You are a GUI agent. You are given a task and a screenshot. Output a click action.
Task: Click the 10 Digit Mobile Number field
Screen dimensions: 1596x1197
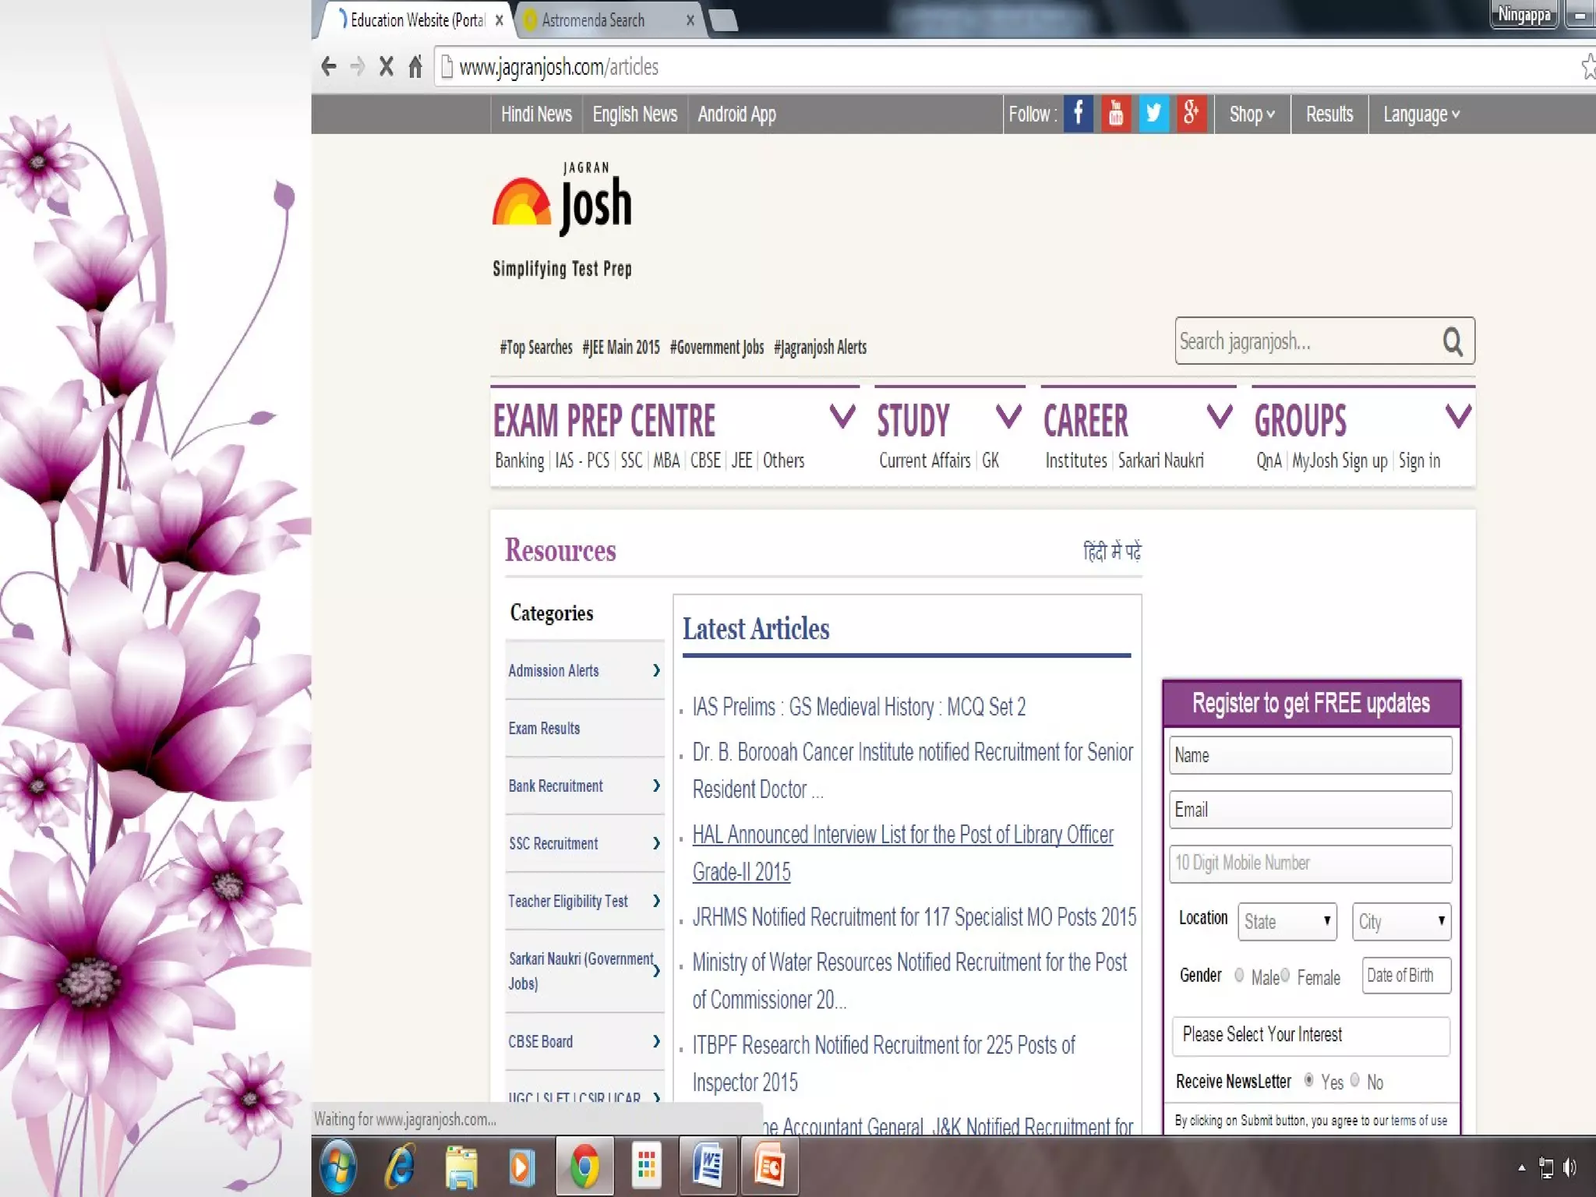click(1311, 863)
